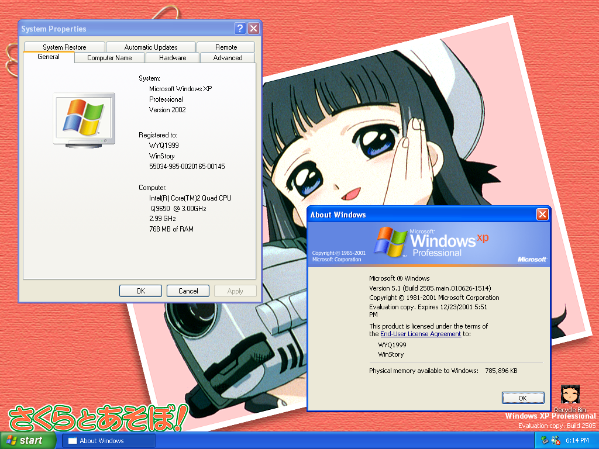Click the Windows flag on the start button
599x449 pixels.
[12, 440]
